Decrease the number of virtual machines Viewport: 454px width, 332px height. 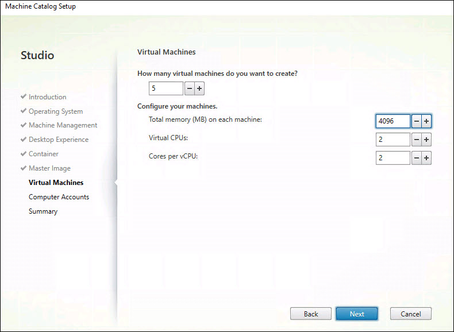190,88
